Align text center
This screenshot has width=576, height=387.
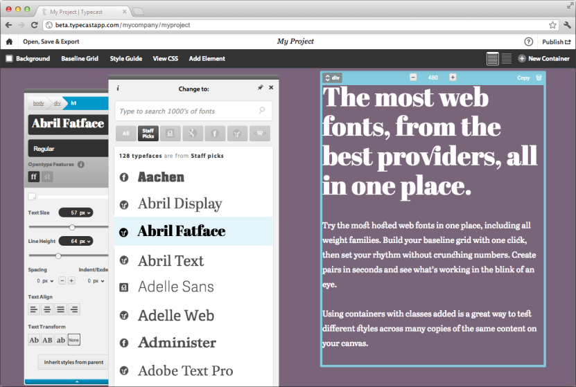pos(47,309)
